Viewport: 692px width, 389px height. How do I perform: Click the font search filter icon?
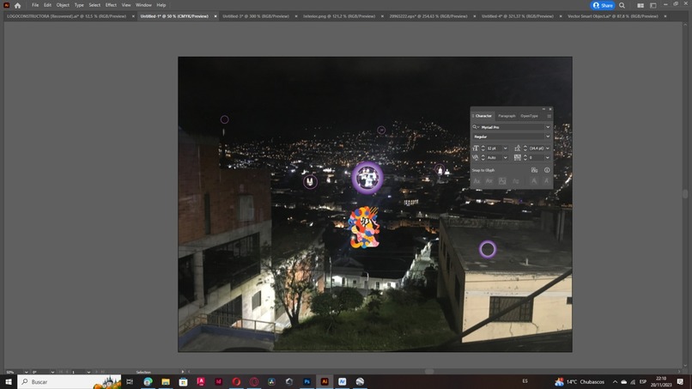(x=476, y=127)
